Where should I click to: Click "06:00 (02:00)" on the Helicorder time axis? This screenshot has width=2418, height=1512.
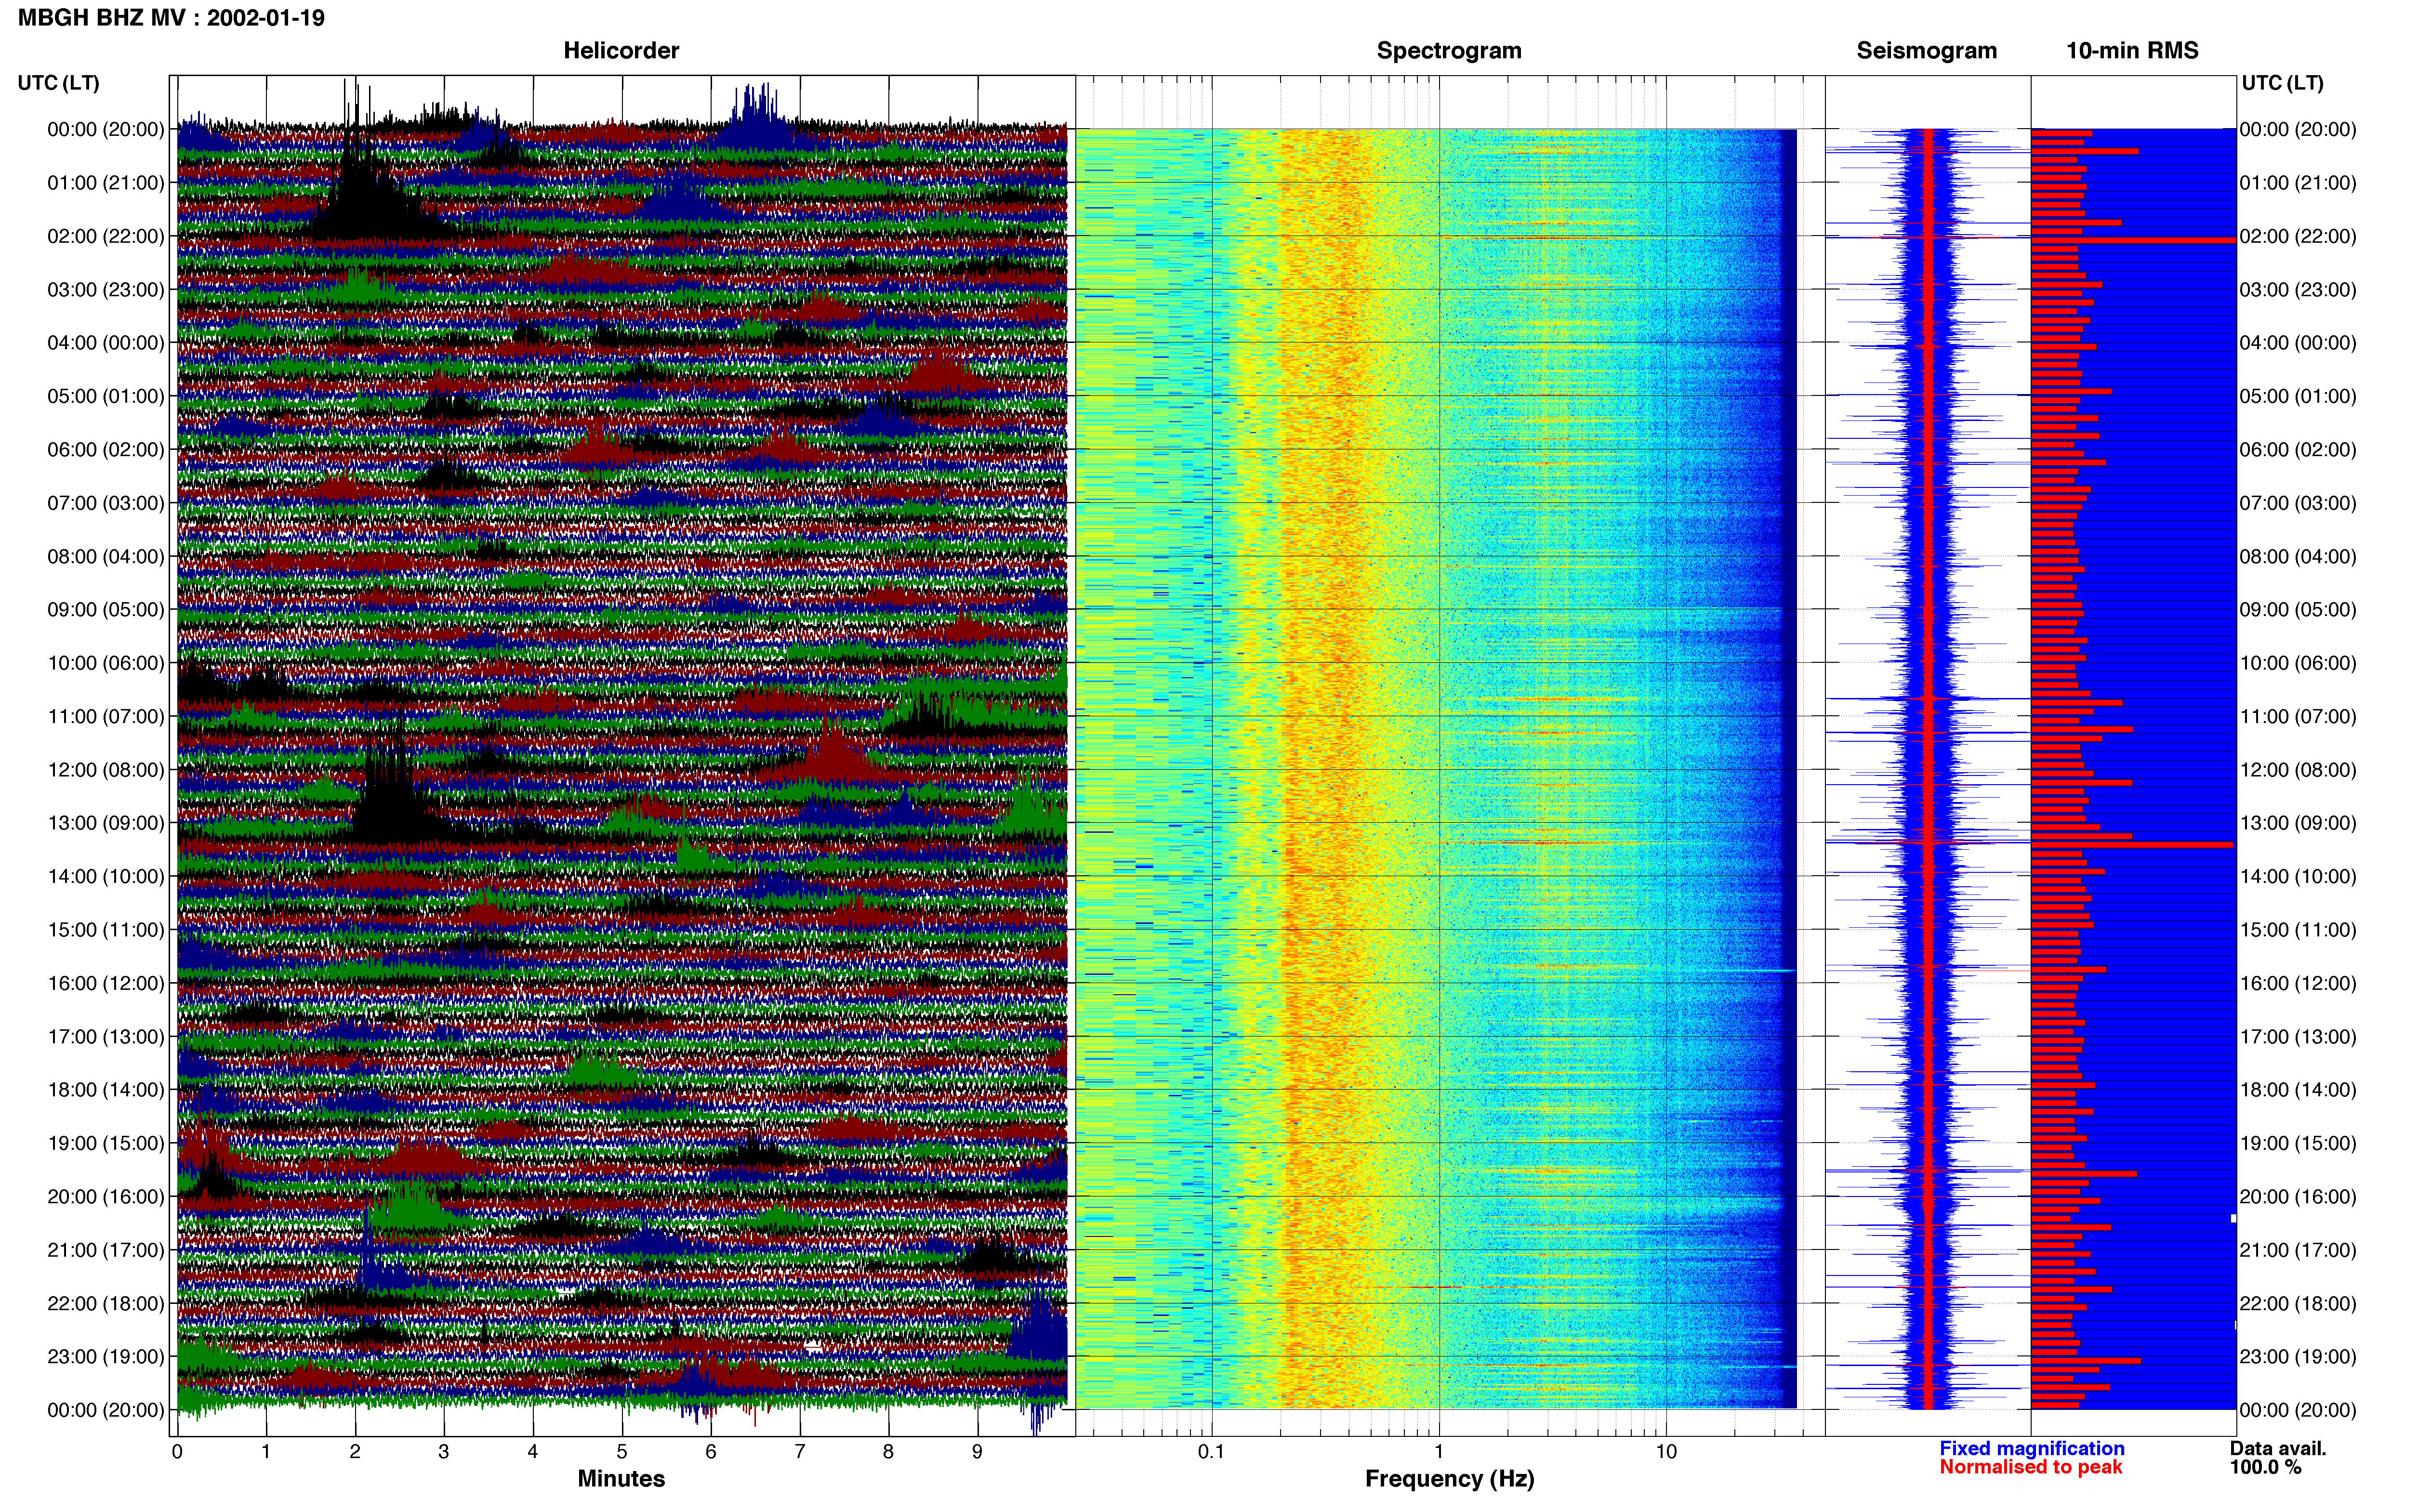tap(106, 450)
